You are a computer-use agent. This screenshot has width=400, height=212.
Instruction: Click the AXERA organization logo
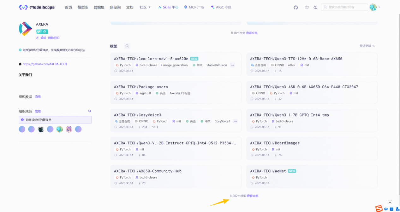point(26,29)
